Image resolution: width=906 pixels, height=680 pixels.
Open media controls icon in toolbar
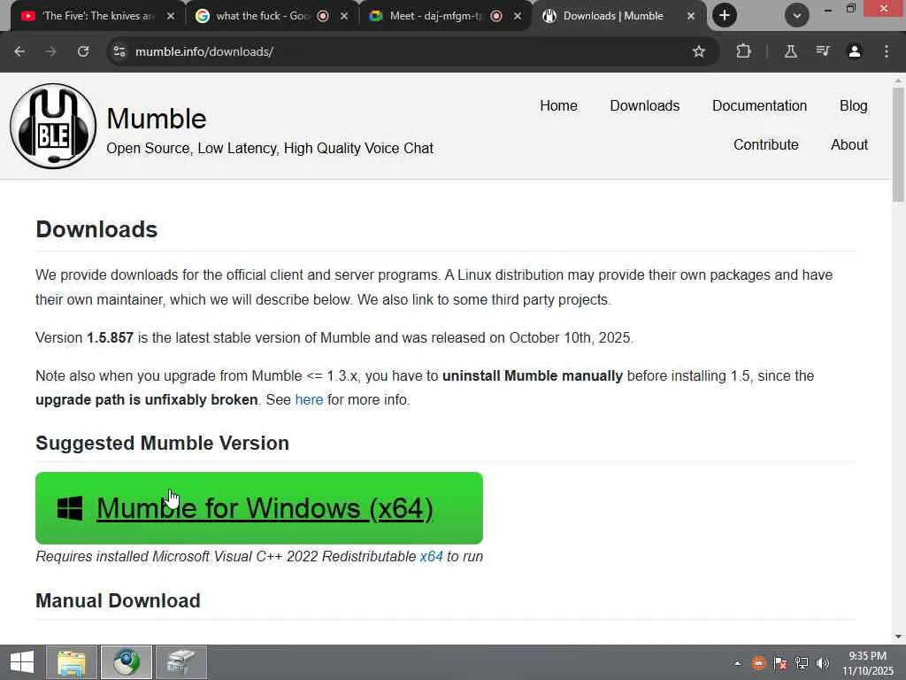(822, 51)
